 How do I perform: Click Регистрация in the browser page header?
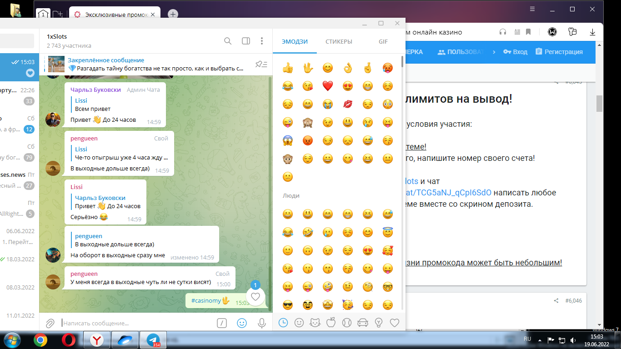[x=559, y=52]
